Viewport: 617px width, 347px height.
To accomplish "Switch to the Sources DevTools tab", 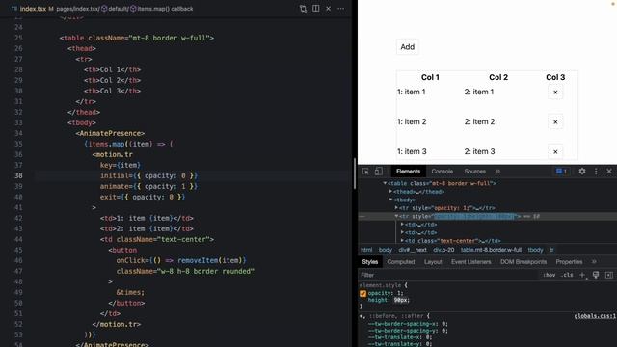I will [x=474, y=172].
